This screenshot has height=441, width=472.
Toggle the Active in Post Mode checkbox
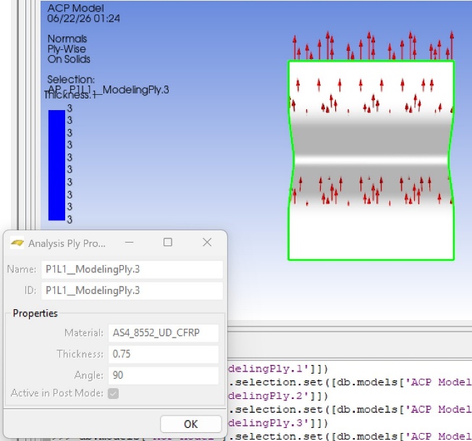[x=113, y=393]
